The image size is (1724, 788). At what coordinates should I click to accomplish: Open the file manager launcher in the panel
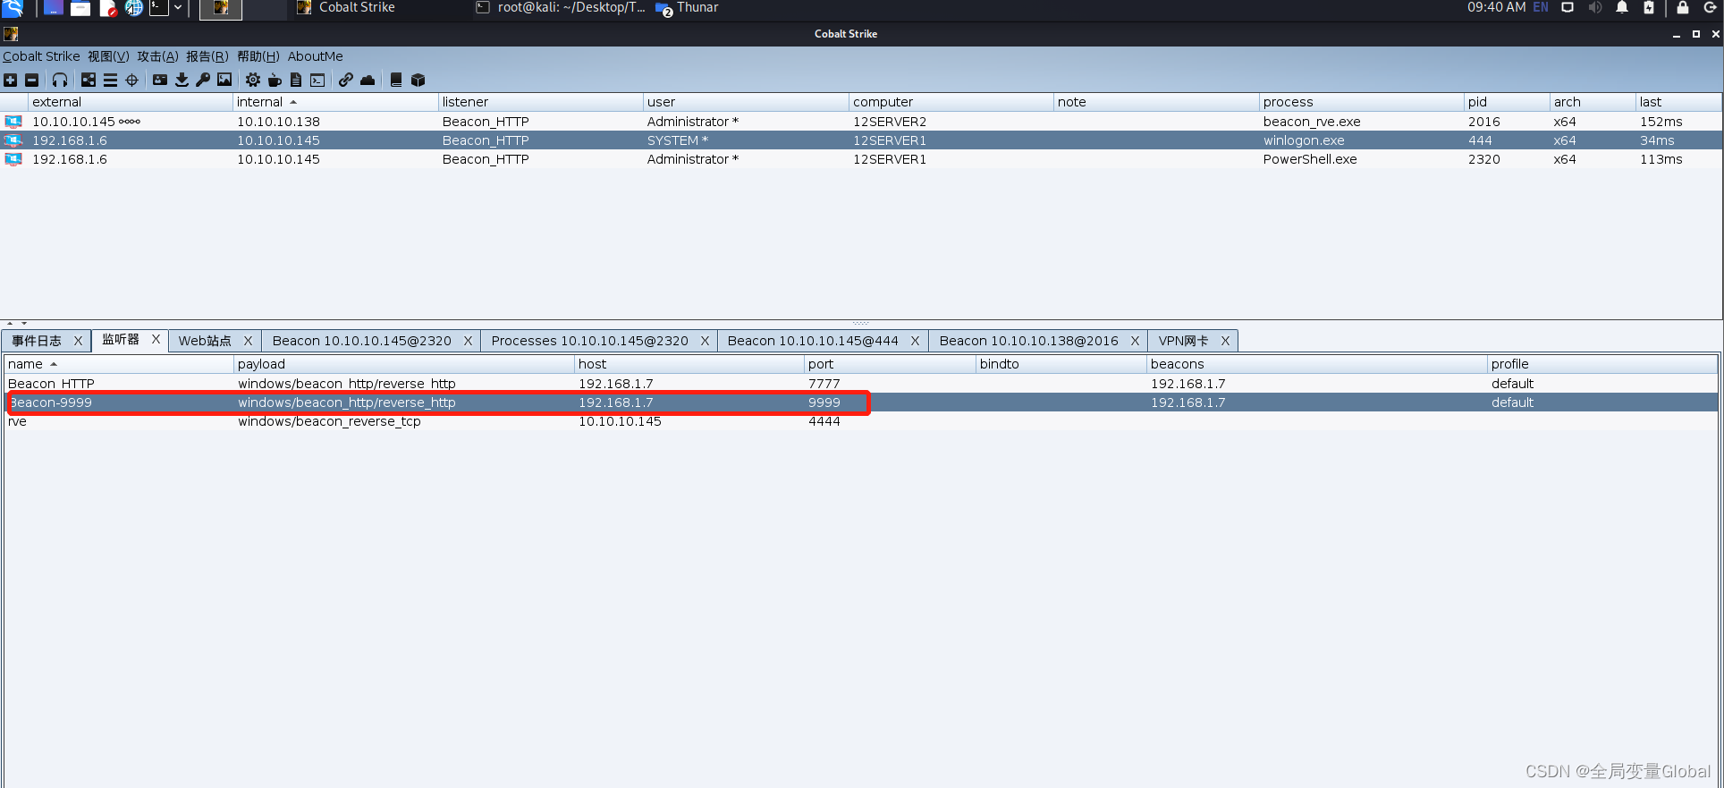coord(80,8)
